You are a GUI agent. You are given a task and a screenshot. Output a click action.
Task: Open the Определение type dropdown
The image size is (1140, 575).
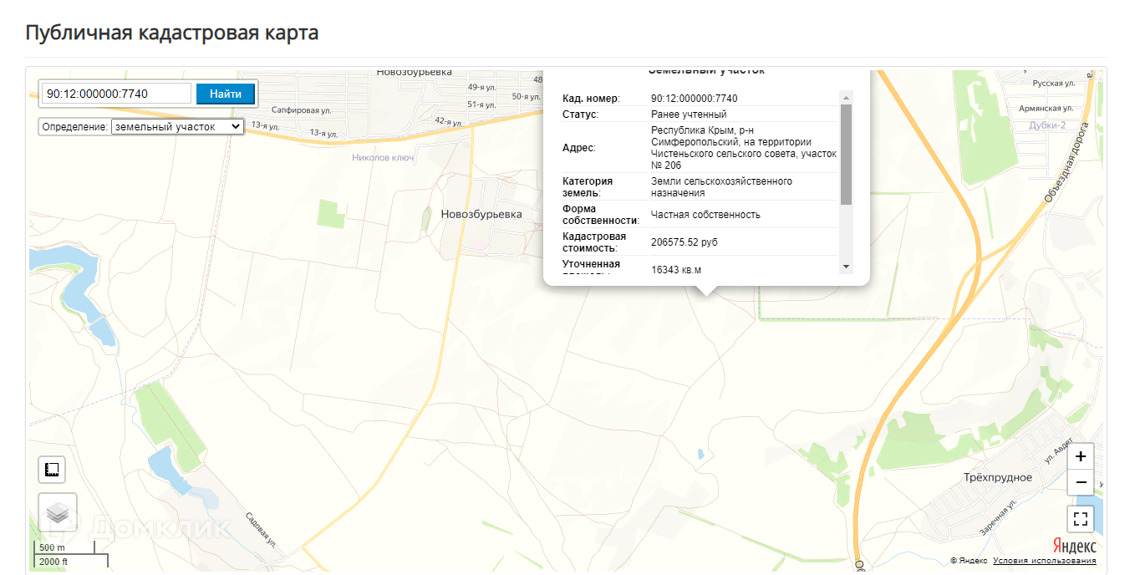point(177,126)
